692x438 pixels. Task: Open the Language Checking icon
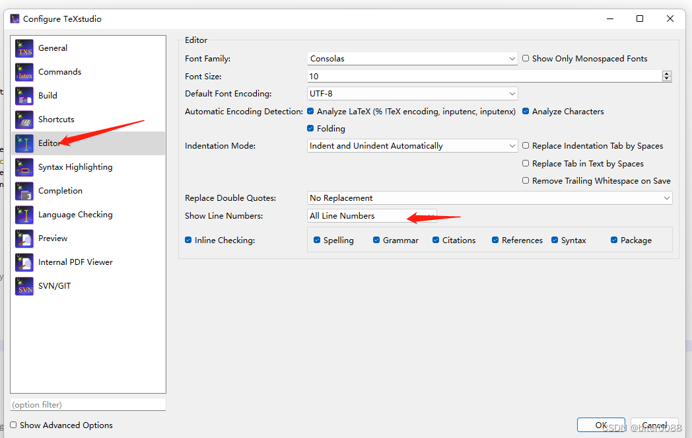coord(24,215)
